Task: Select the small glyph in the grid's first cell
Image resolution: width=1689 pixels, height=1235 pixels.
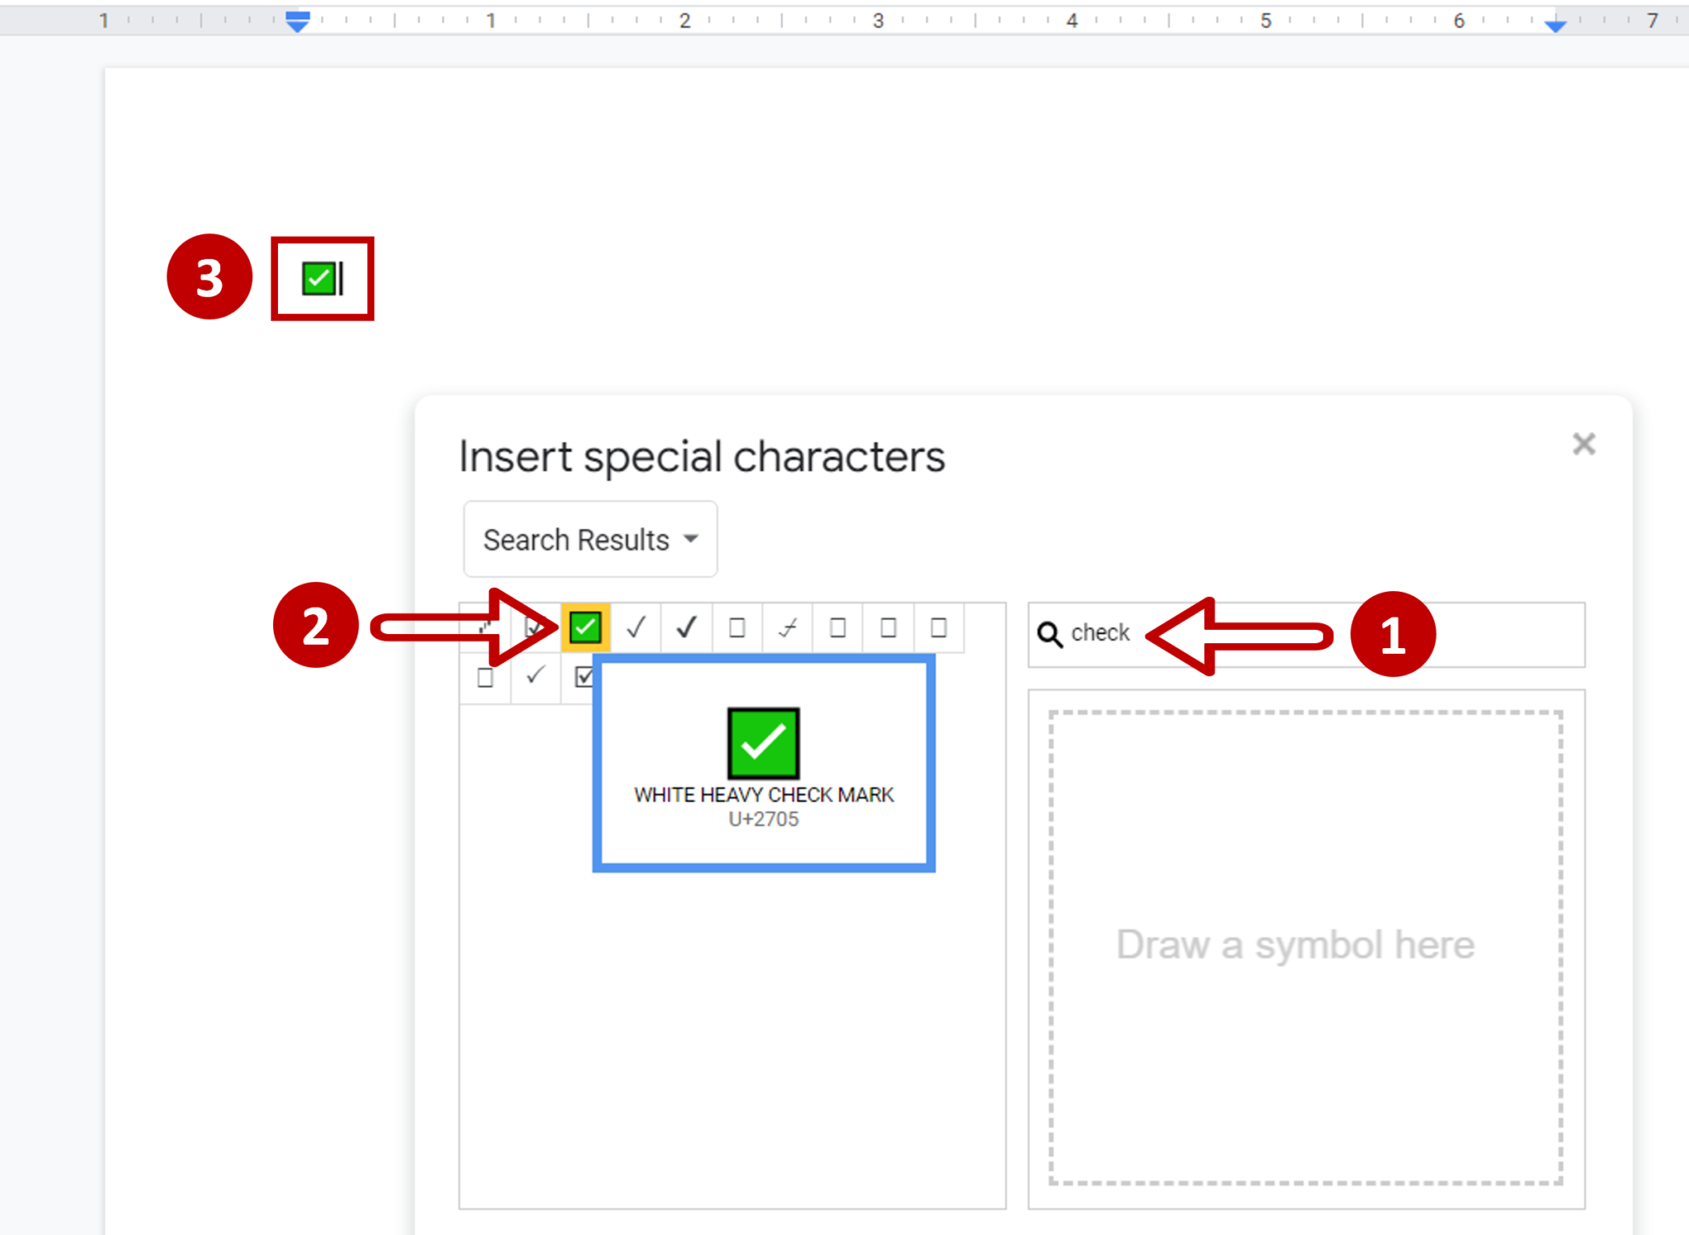Action: click(484, 627)
